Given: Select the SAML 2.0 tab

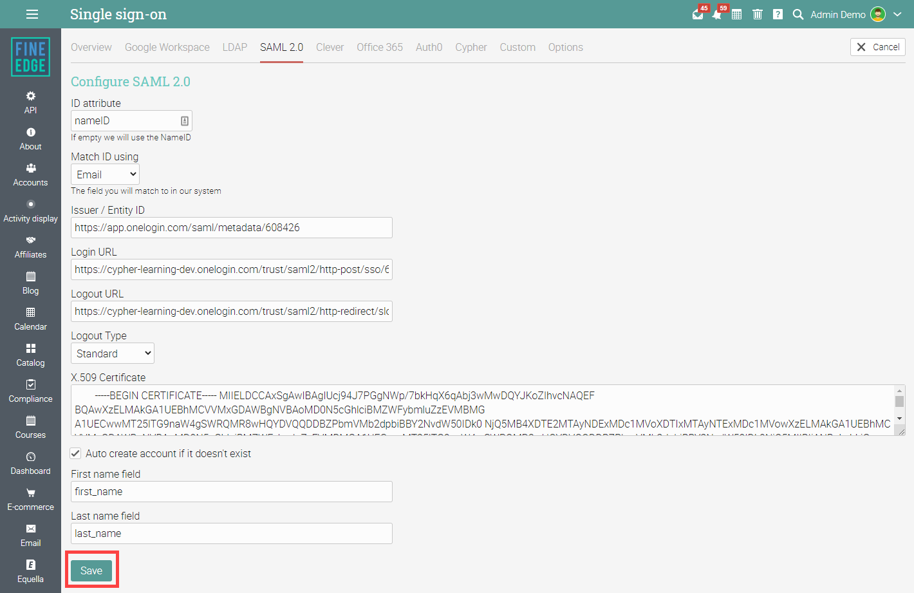Looking at the screenshot, I should point(281,47).
